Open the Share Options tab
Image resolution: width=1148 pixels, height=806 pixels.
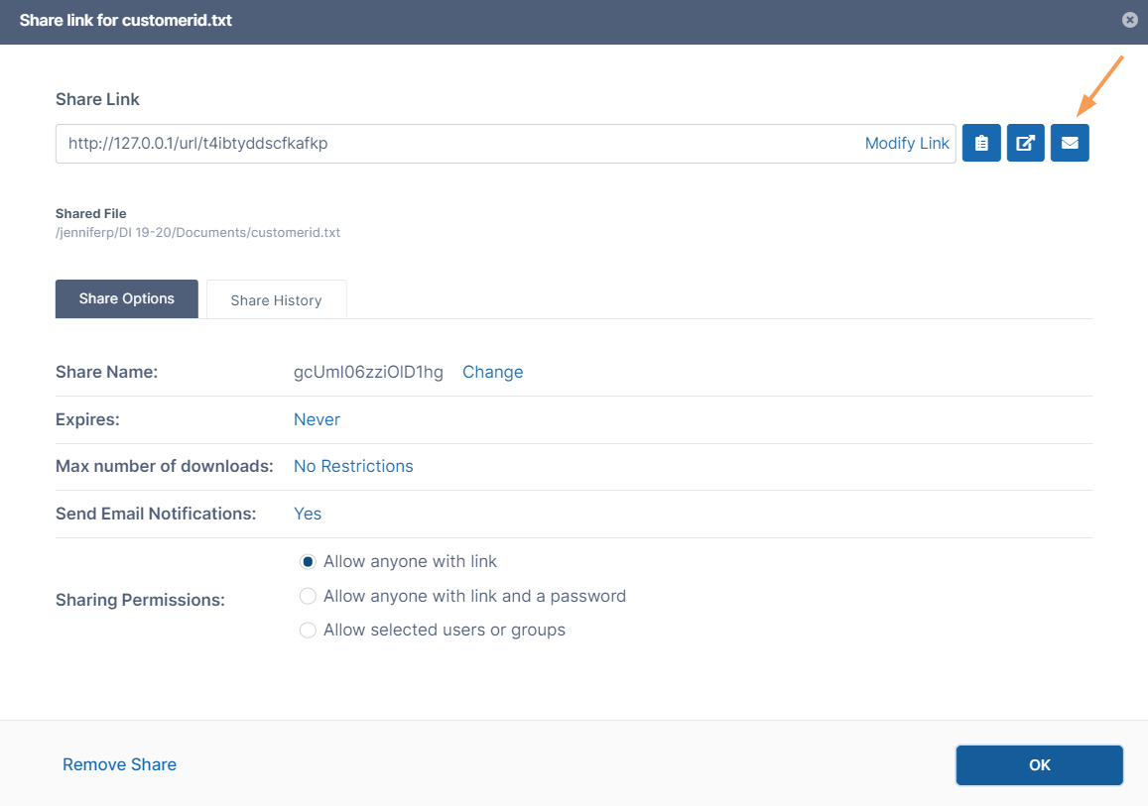tap(127, 298)
